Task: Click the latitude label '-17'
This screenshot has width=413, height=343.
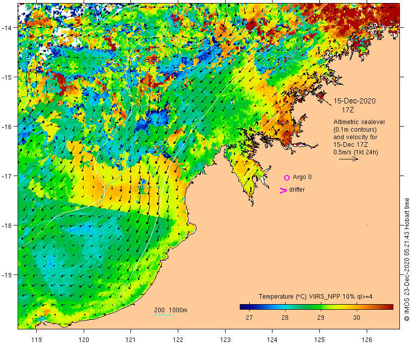Action: [7, 176]
